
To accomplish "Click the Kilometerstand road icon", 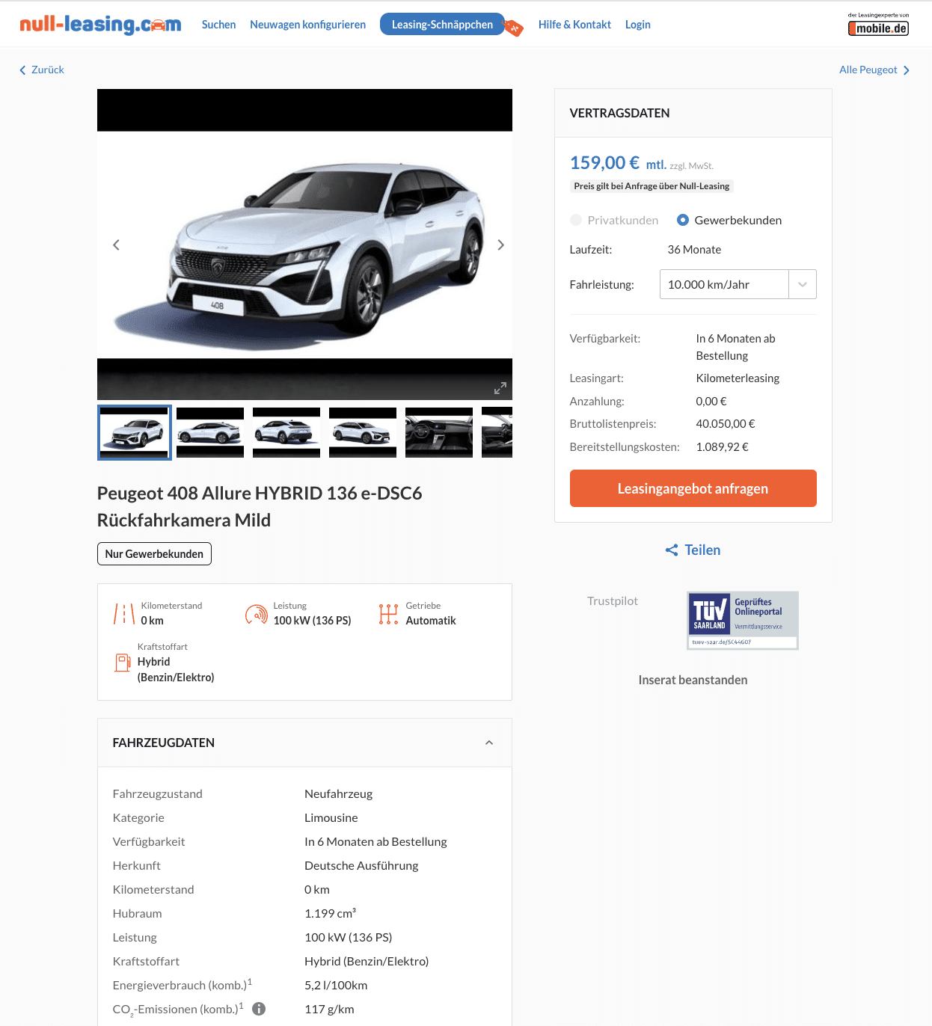I will pos(124,614).
